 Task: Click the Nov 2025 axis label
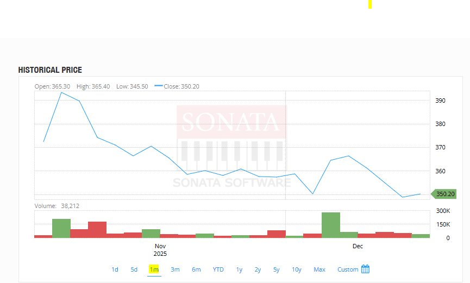(160, 250)
